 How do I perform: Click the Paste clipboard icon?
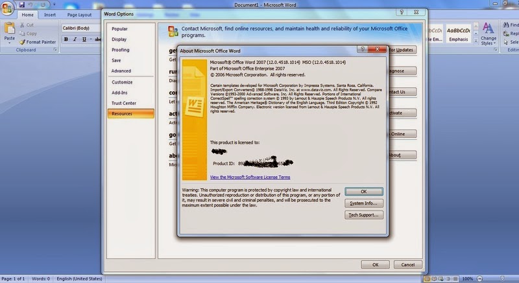[9, 28]
